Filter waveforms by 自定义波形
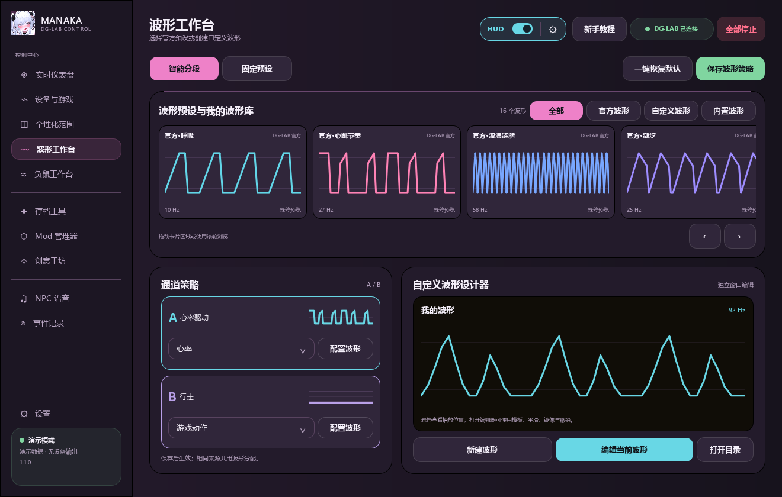The width and height of the screenshot is (782, 497). (x=671, y=111)
